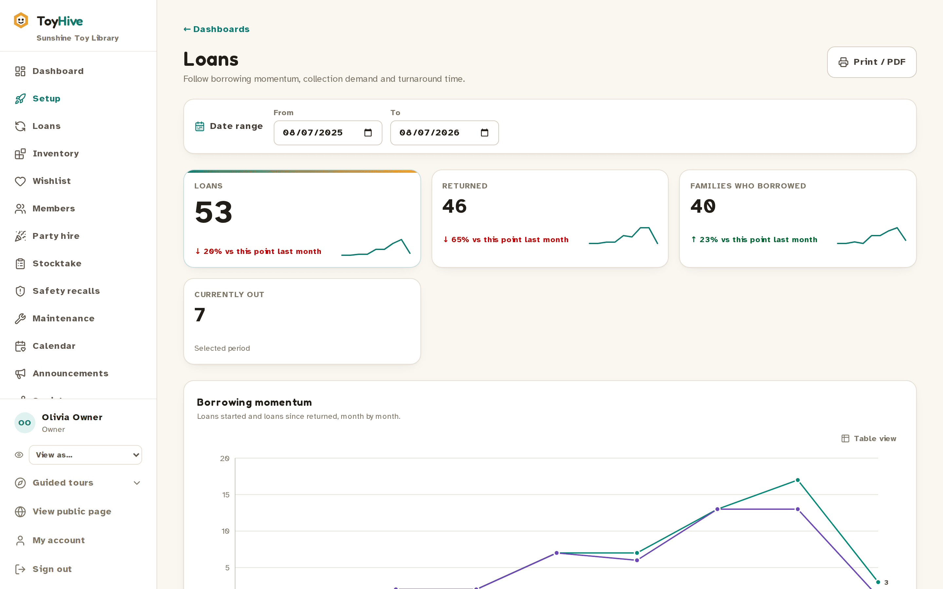Click the Olivia Owner avatar

click(x=25, y=423)
